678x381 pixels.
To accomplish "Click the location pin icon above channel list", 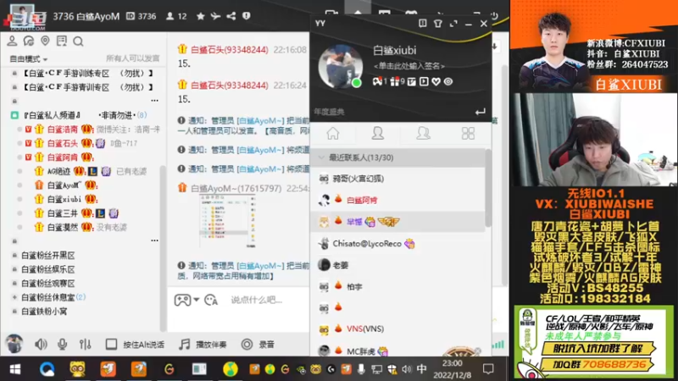I will pos(45,41).
